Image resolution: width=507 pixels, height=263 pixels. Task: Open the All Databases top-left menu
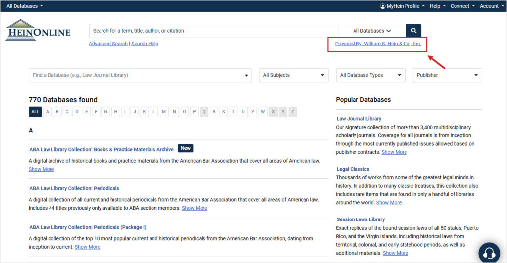pyautogui.click(x=25, y=6)
